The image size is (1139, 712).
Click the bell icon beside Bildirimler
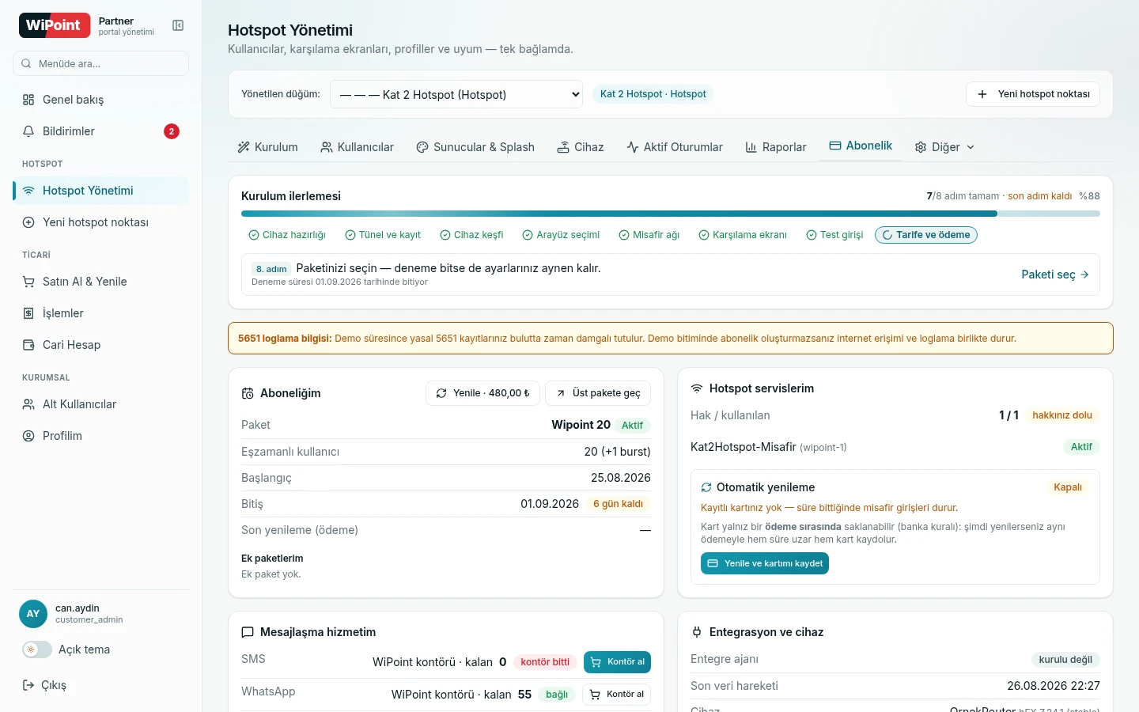(28, 131)
